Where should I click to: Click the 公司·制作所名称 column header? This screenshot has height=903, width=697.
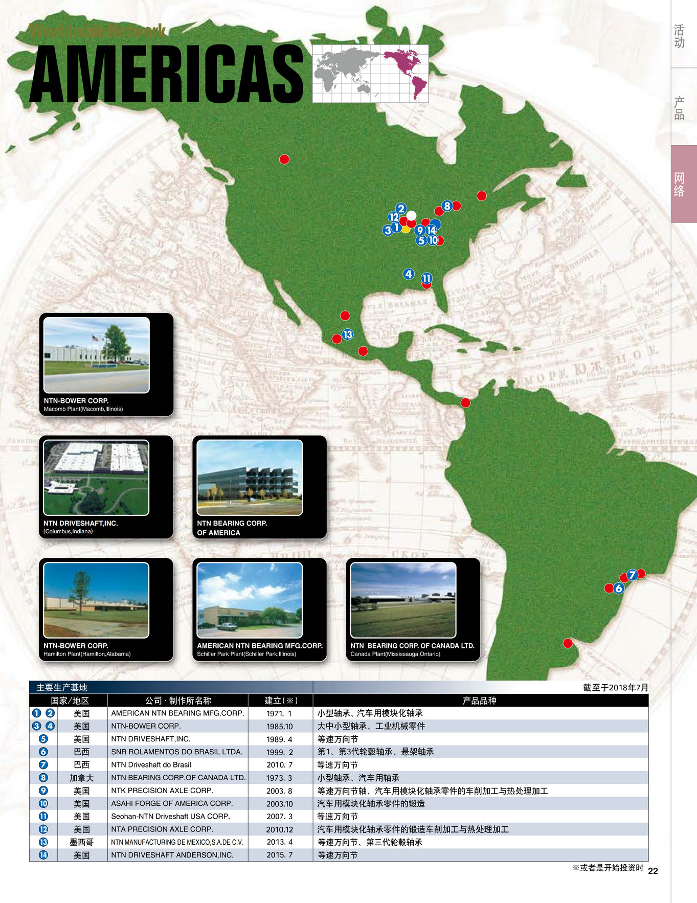[178, 701]
